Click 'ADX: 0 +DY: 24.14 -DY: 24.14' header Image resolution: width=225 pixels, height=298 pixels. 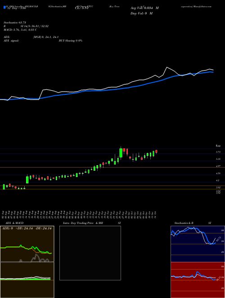point(27,228)
